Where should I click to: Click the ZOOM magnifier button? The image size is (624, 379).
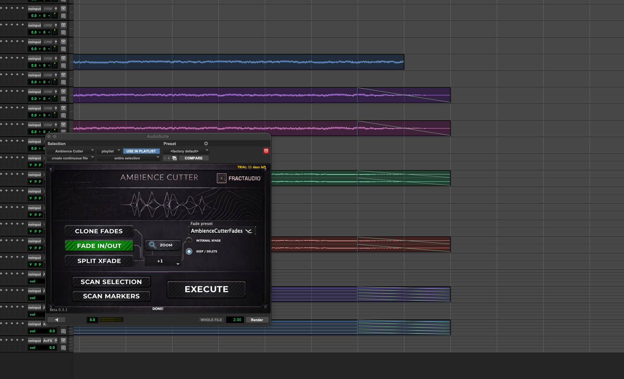pos(163,245)
